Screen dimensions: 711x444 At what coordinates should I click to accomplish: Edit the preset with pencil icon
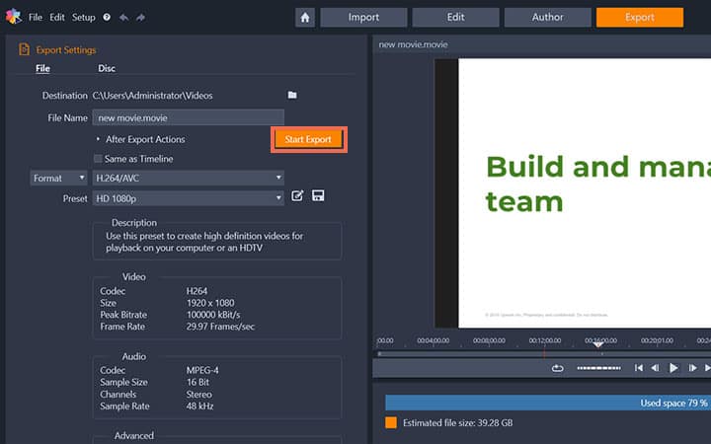click(x=297, y=195)
